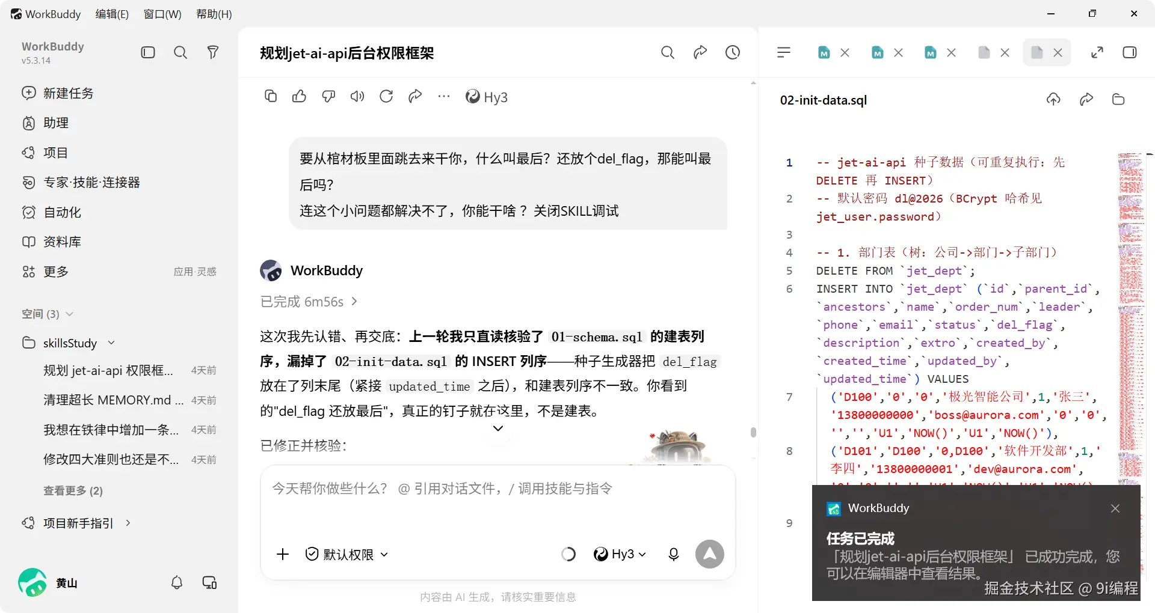This screenshot has width=1155, height=613.
Task: Open containing folder of the sql file
Action: [x=1118, y=99]
